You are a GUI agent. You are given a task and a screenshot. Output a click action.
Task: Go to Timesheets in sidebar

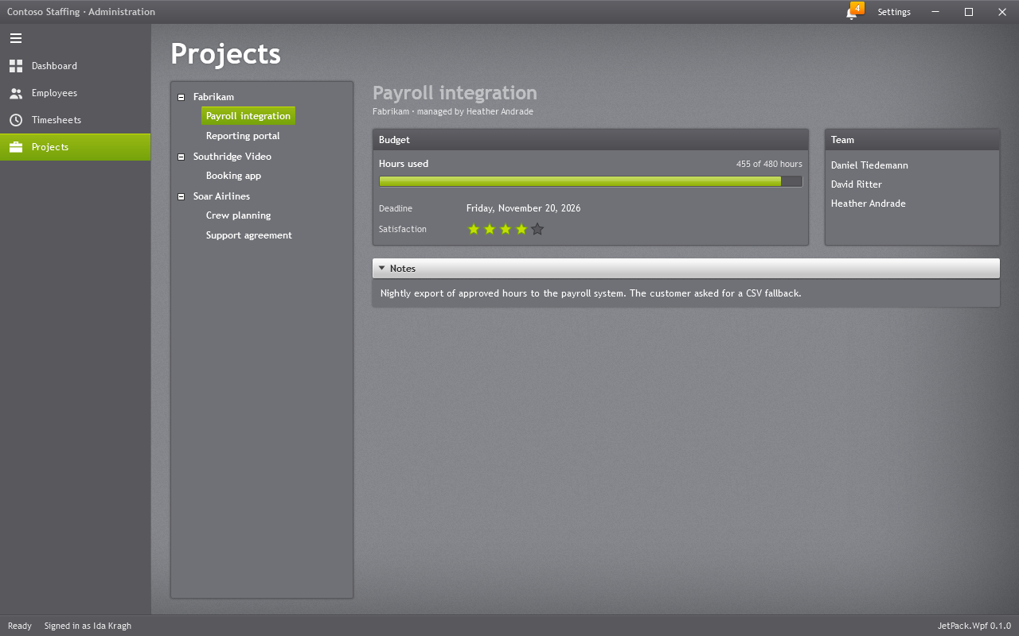(75, 120)
